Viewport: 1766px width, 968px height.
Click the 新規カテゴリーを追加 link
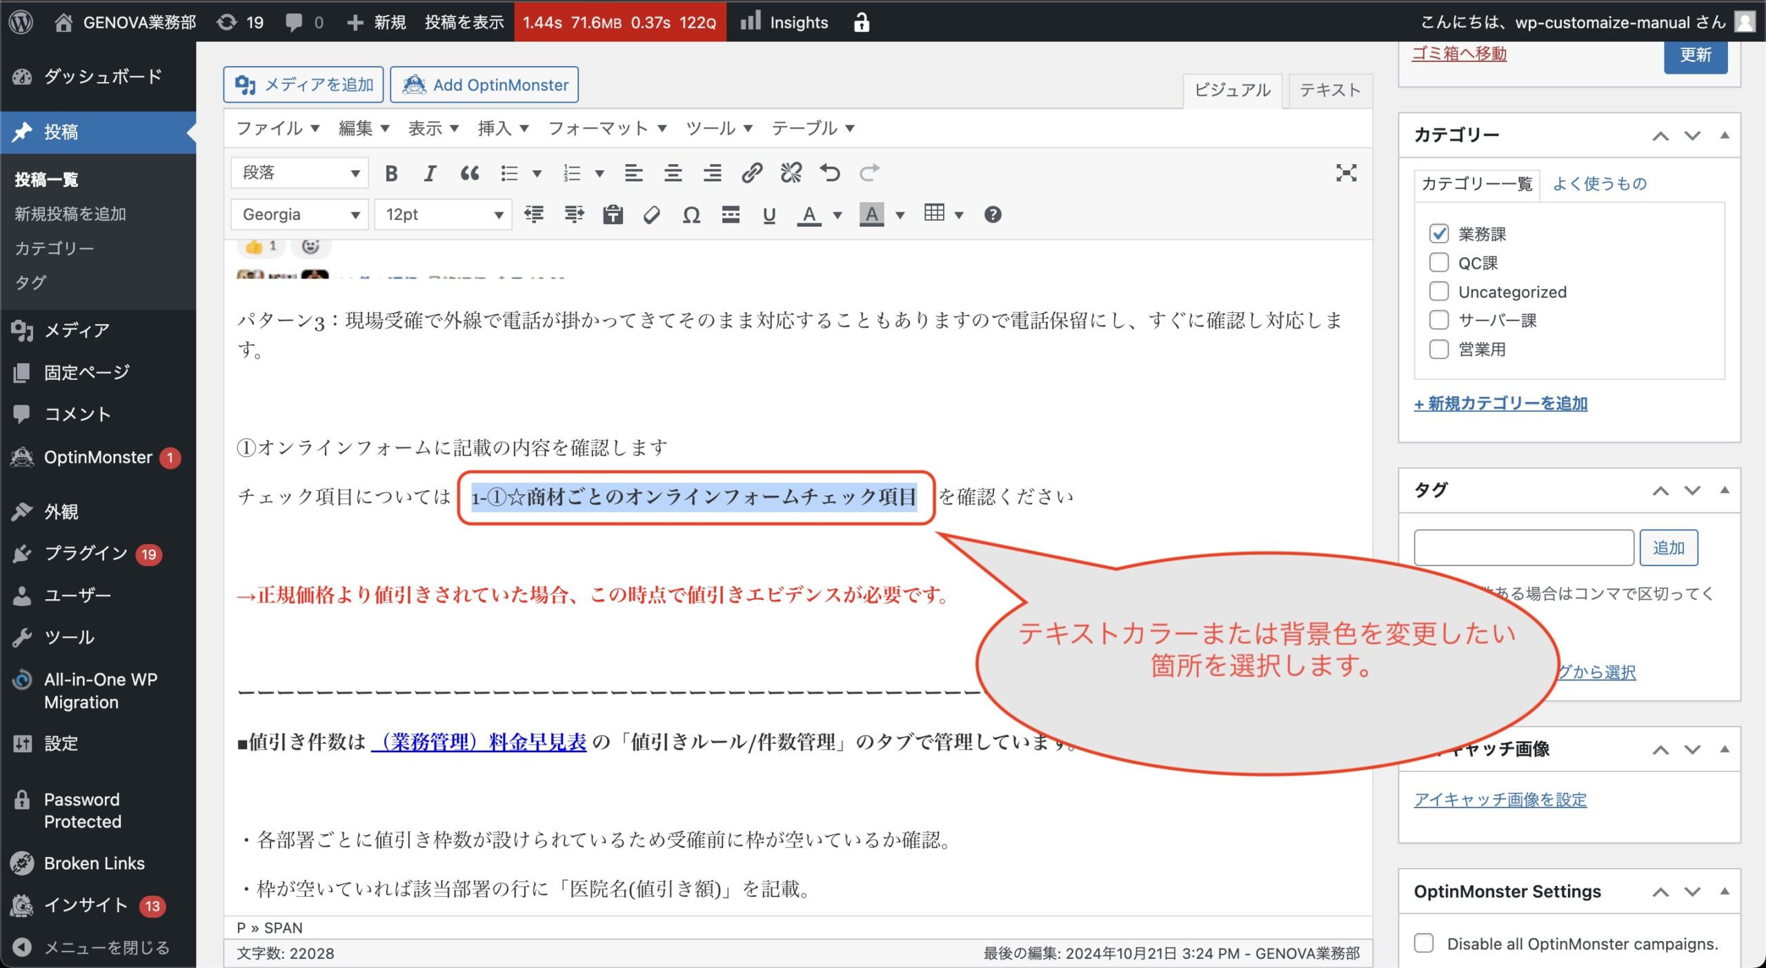[1500, 404]
